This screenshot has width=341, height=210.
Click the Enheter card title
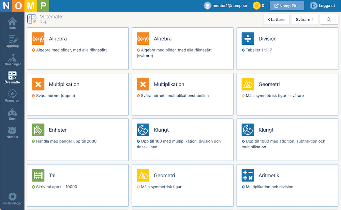pos(58,130)
